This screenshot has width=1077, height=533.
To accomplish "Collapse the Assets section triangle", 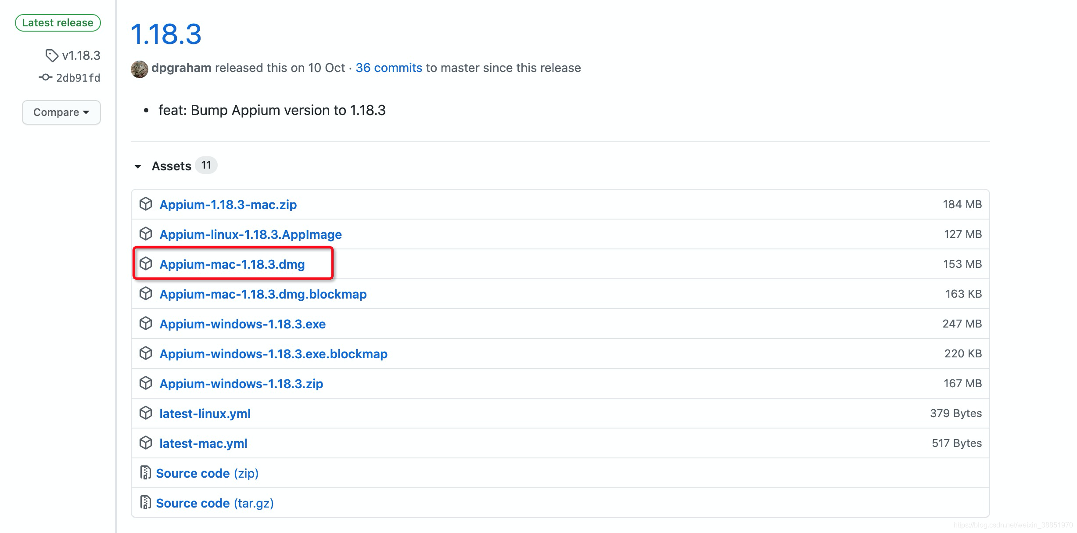I will 138,166.
